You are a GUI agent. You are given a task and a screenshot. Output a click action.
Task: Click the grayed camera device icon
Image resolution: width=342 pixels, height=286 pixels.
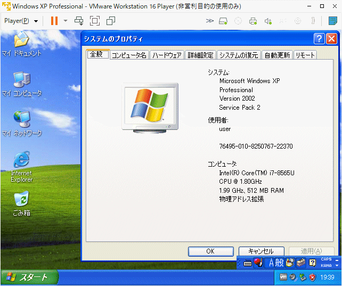tap(298, 21)
